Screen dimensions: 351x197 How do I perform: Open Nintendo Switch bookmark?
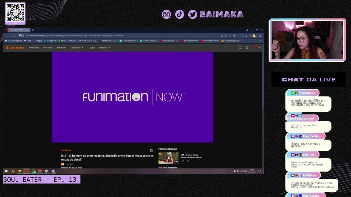[210, 41]
